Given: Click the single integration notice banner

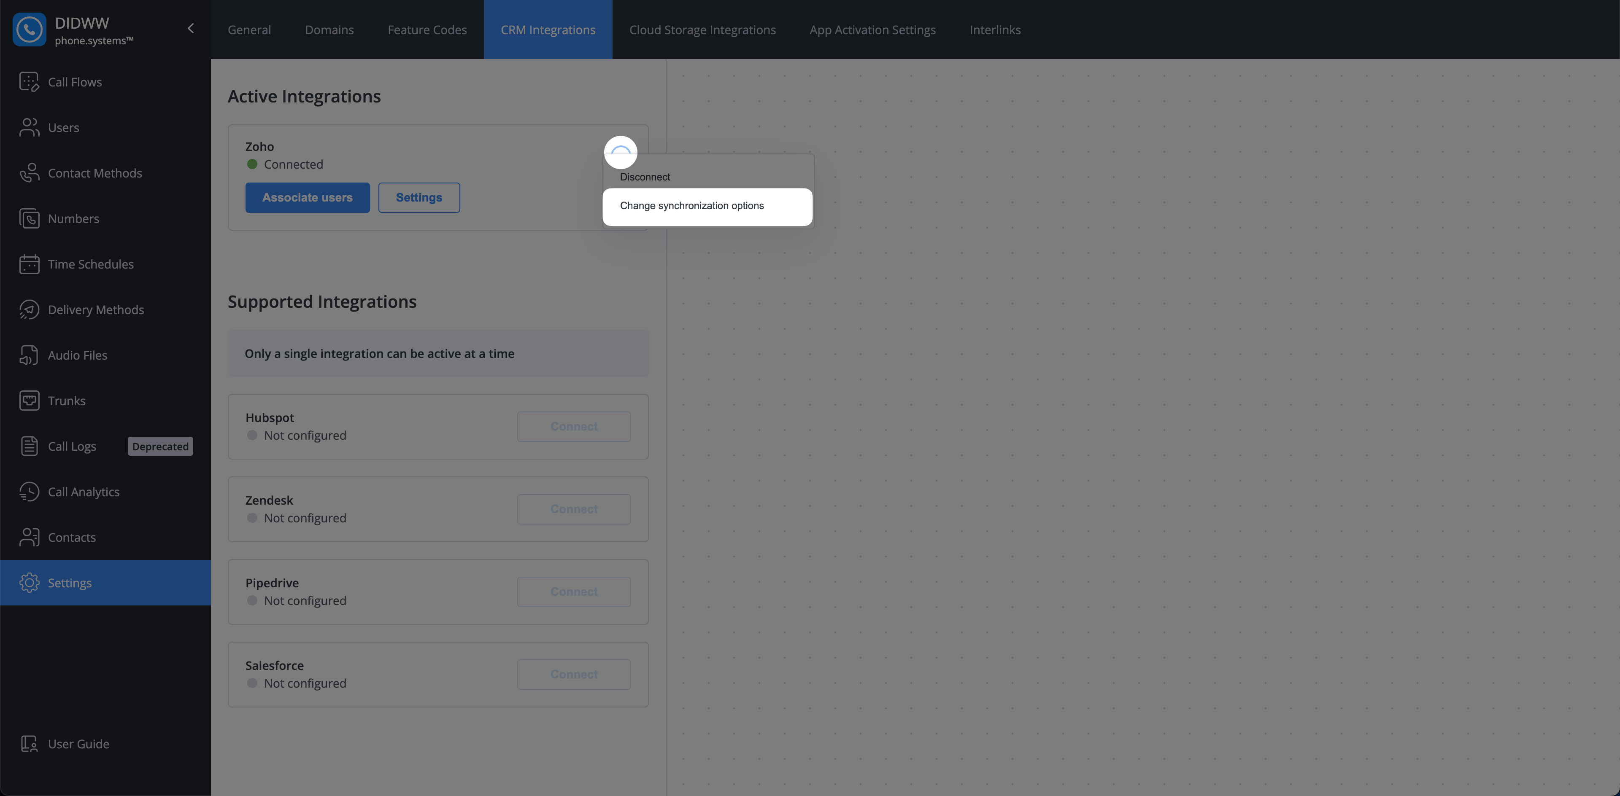Looking at the screenshot, I should pyautogui.click(x=438, y=354).
